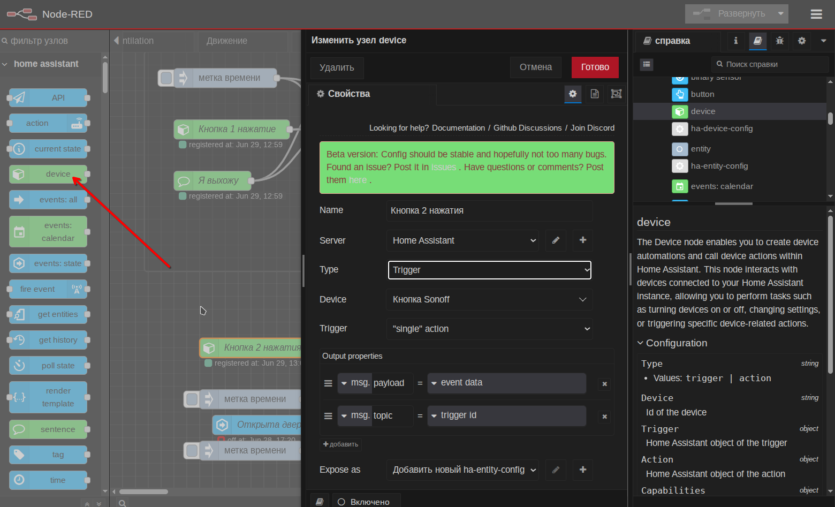Image resolution: width=835 pixels, height=507 pixels.
Task: Click the добавить add property button
Action: (341, 444)
